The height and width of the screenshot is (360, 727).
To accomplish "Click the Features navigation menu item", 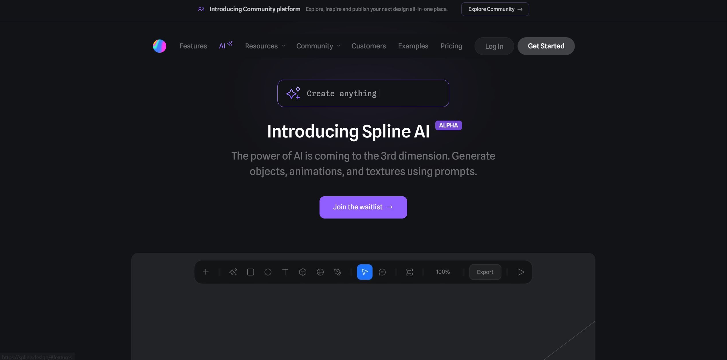I will coord(193,46).
